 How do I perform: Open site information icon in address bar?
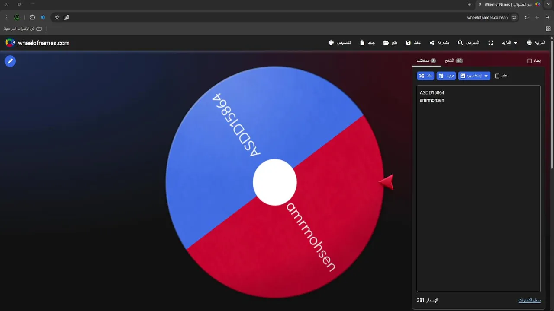point(514,17)
